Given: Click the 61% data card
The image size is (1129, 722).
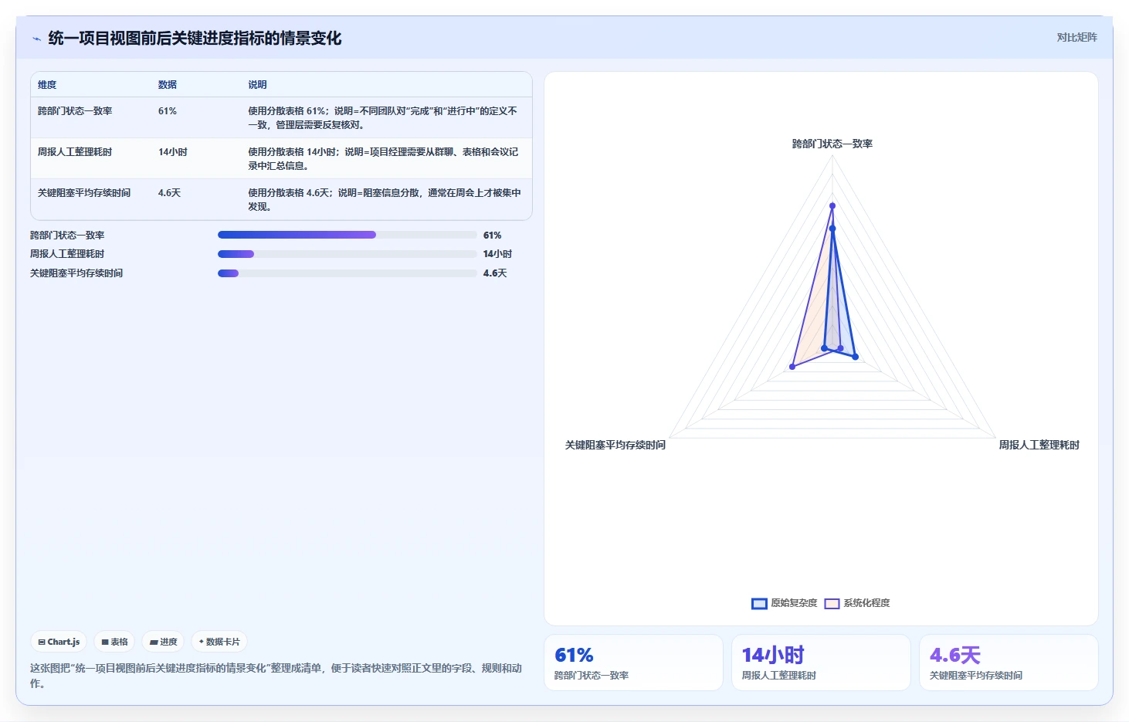Looking at the screenshot, I should coord(633,663).
